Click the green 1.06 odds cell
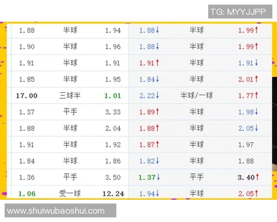This screenshot has height=222, width=277. pos(27,194)
